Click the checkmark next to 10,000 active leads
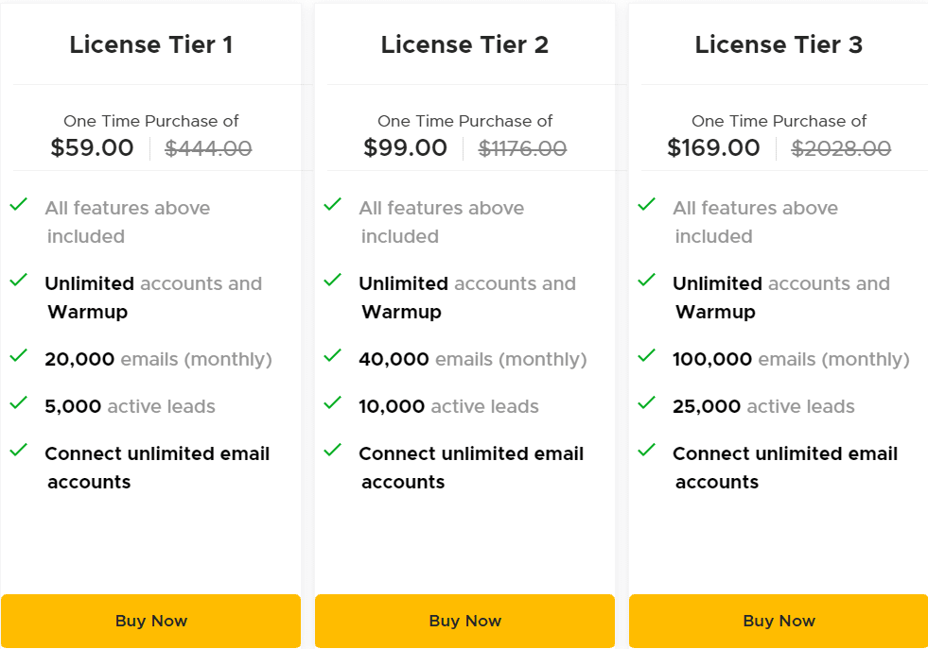 [x=332, y=405]
